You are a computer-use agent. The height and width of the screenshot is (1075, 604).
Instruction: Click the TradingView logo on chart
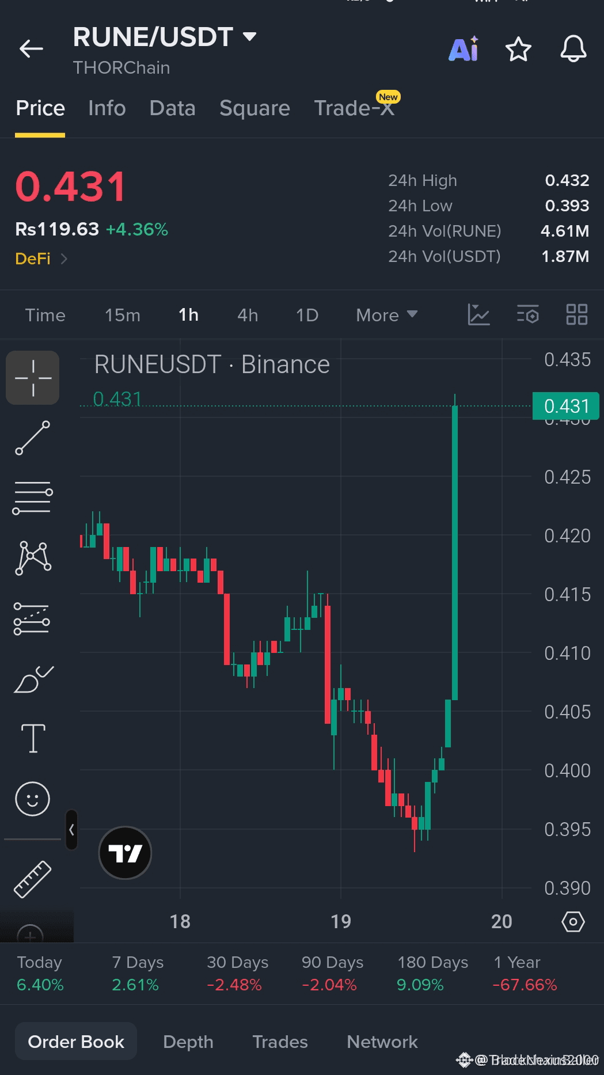pyautogui.click(x=125, y=853)
